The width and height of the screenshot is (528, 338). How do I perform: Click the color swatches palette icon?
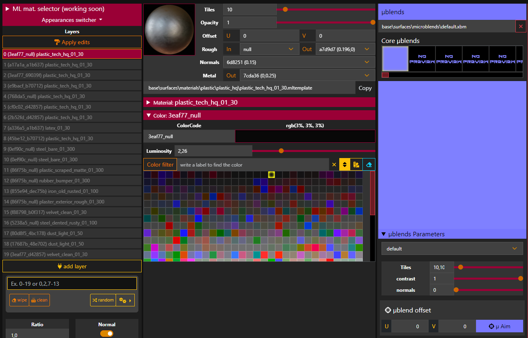(x=356, y=165)
